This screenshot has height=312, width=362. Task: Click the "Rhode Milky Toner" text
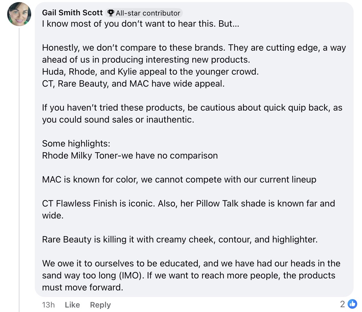coord(81,156)
